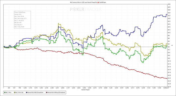Click the '$10' label on the y-axis

[169, 33]
